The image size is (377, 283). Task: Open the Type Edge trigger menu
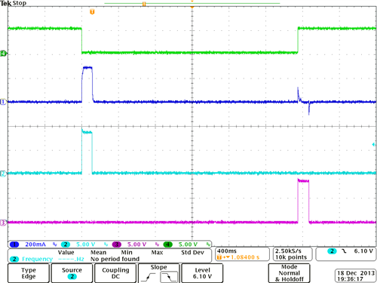pyautogui.click(x=29, y=273)
